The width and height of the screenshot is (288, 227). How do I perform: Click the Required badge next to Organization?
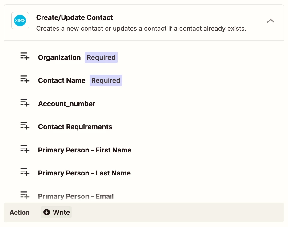click(101, 57)
